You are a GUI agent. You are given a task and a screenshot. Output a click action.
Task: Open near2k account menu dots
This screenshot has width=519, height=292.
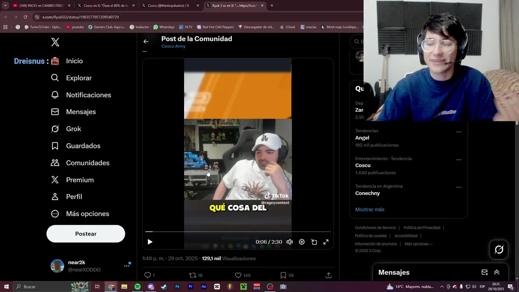(x=127, y=266)
